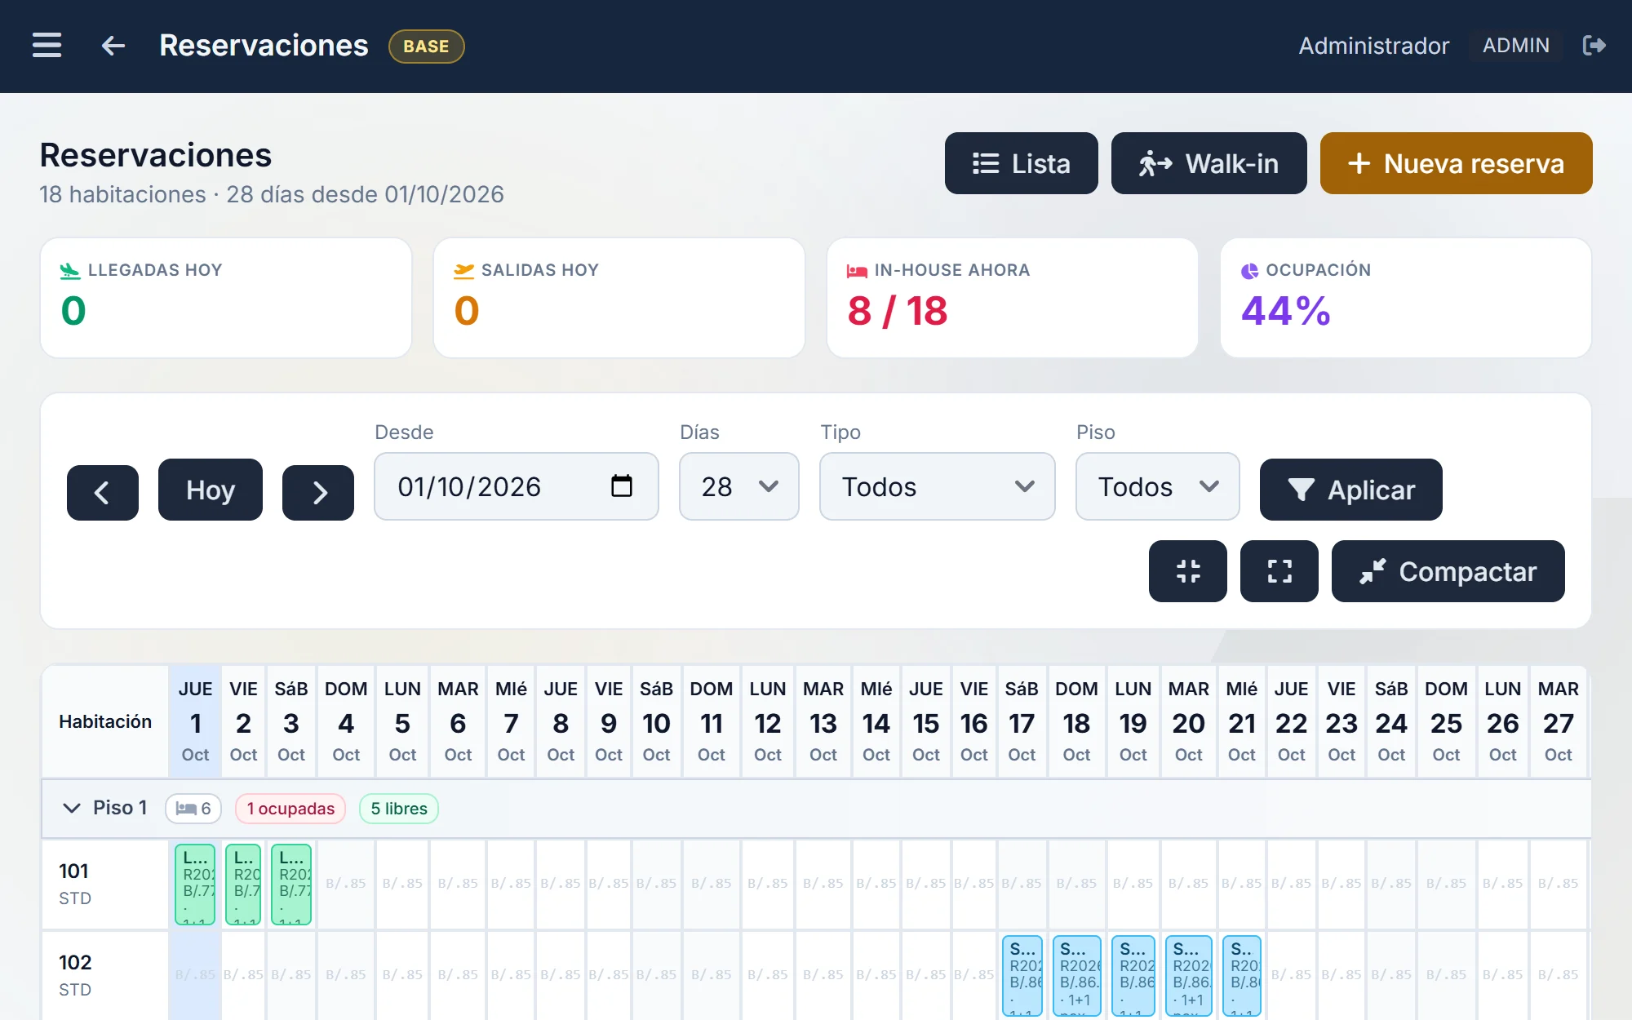Viewport: 1632px width, 1020px height.
Task: Click the 1 ocupadas badge
Action: 290,809
